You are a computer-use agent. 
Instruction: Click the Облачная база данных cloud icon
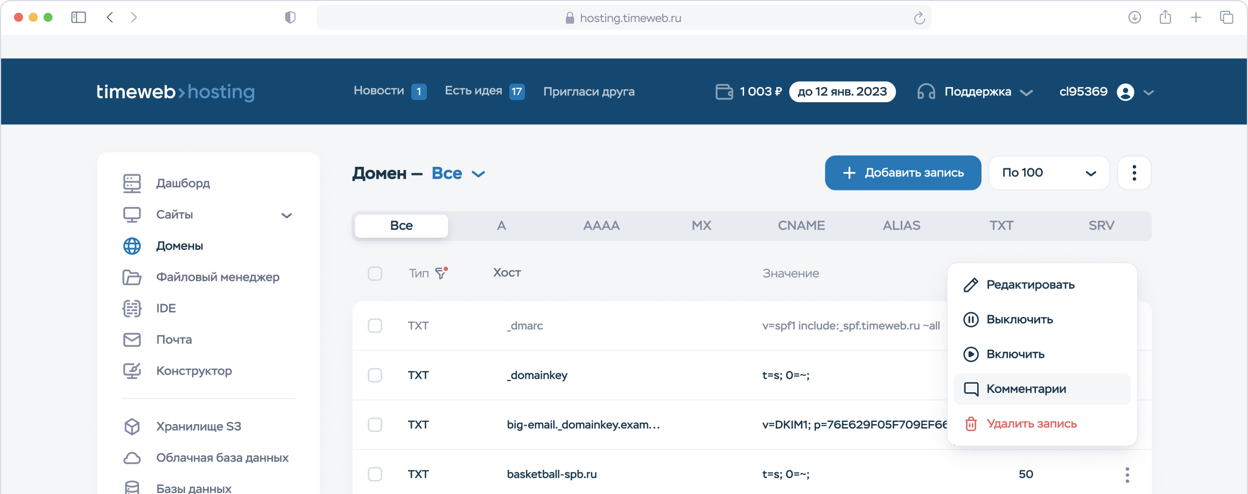point(132,458)
